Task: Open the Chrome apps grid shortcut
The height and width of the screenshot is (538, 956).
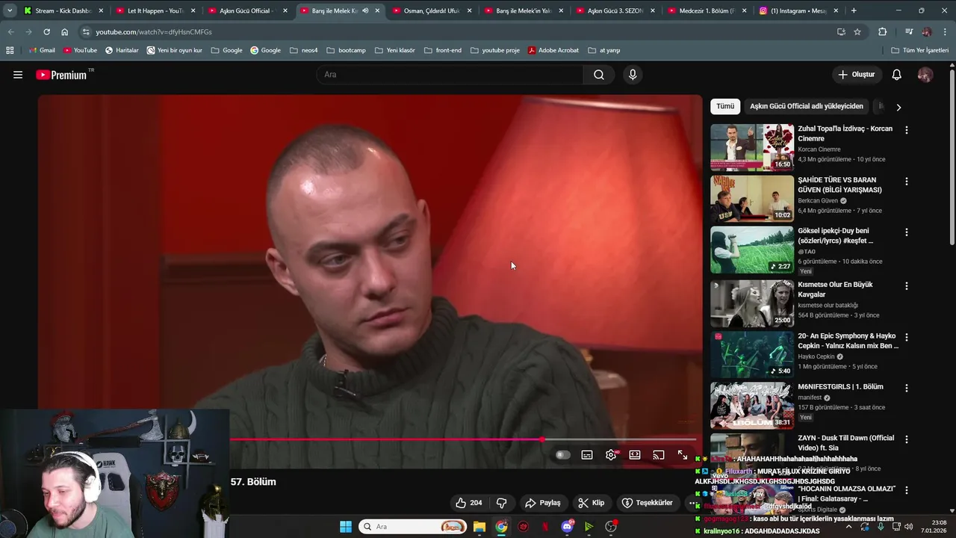Action: (10, 50)
